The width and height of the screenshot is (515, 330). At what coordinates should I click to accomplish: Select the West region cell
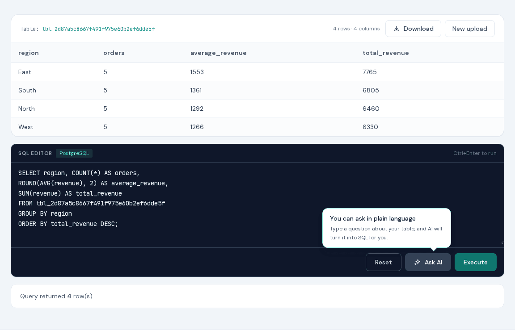tap(26, 127)
